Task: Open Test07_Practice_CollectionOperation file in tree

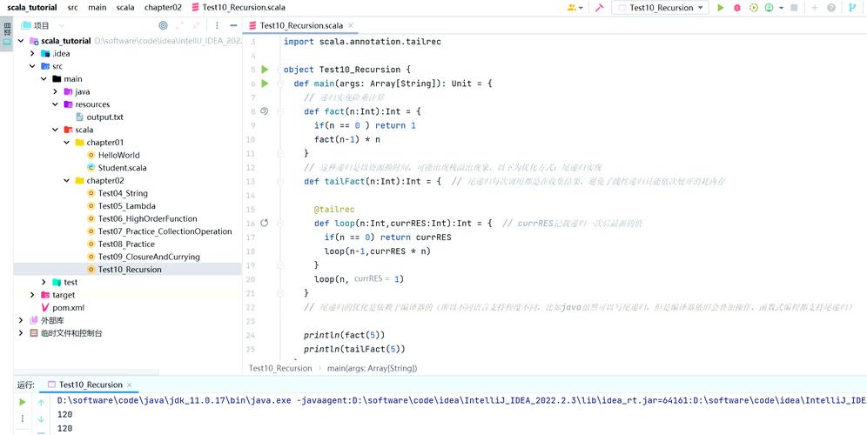Action: click(x=165, y=231)
